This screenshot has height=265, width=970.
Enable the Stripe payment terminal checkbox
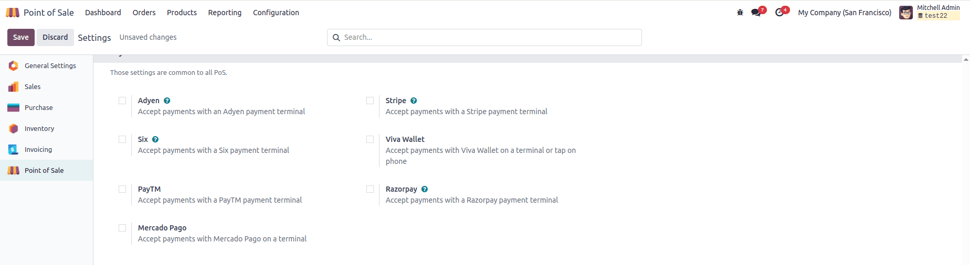[x=370, y=101]
